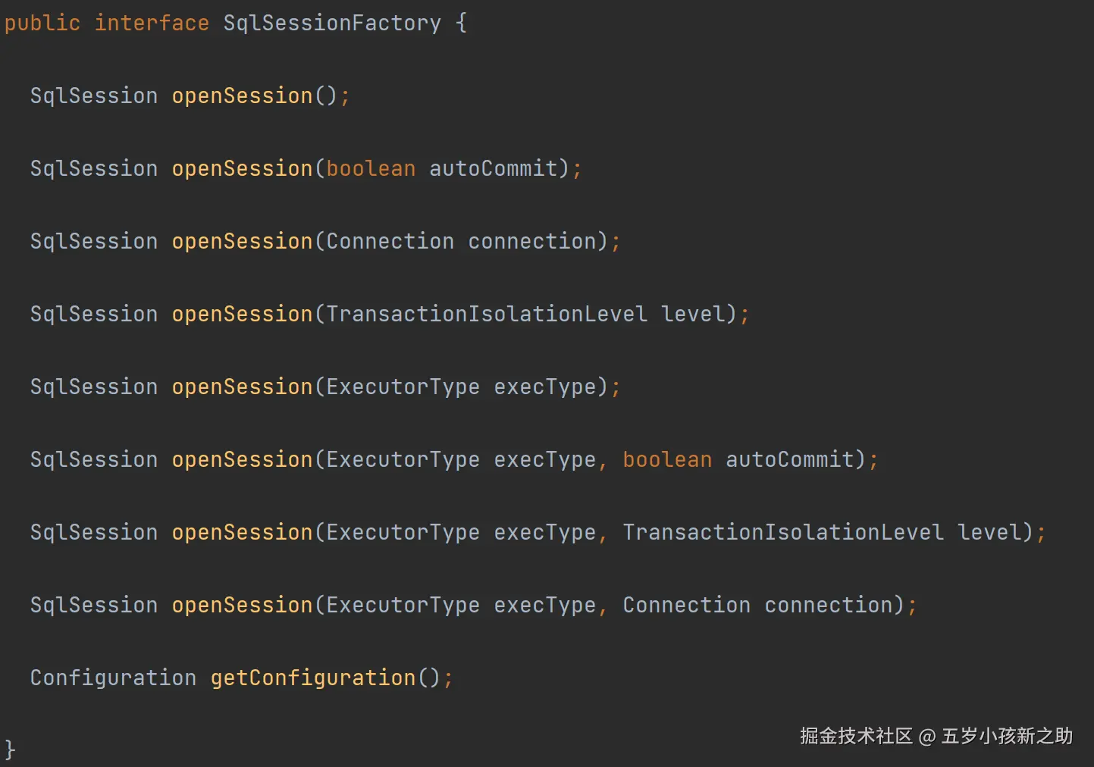Click the 掘金技术社区 watermark text
The image size is (1094, 767).
(x=856, y=736)
